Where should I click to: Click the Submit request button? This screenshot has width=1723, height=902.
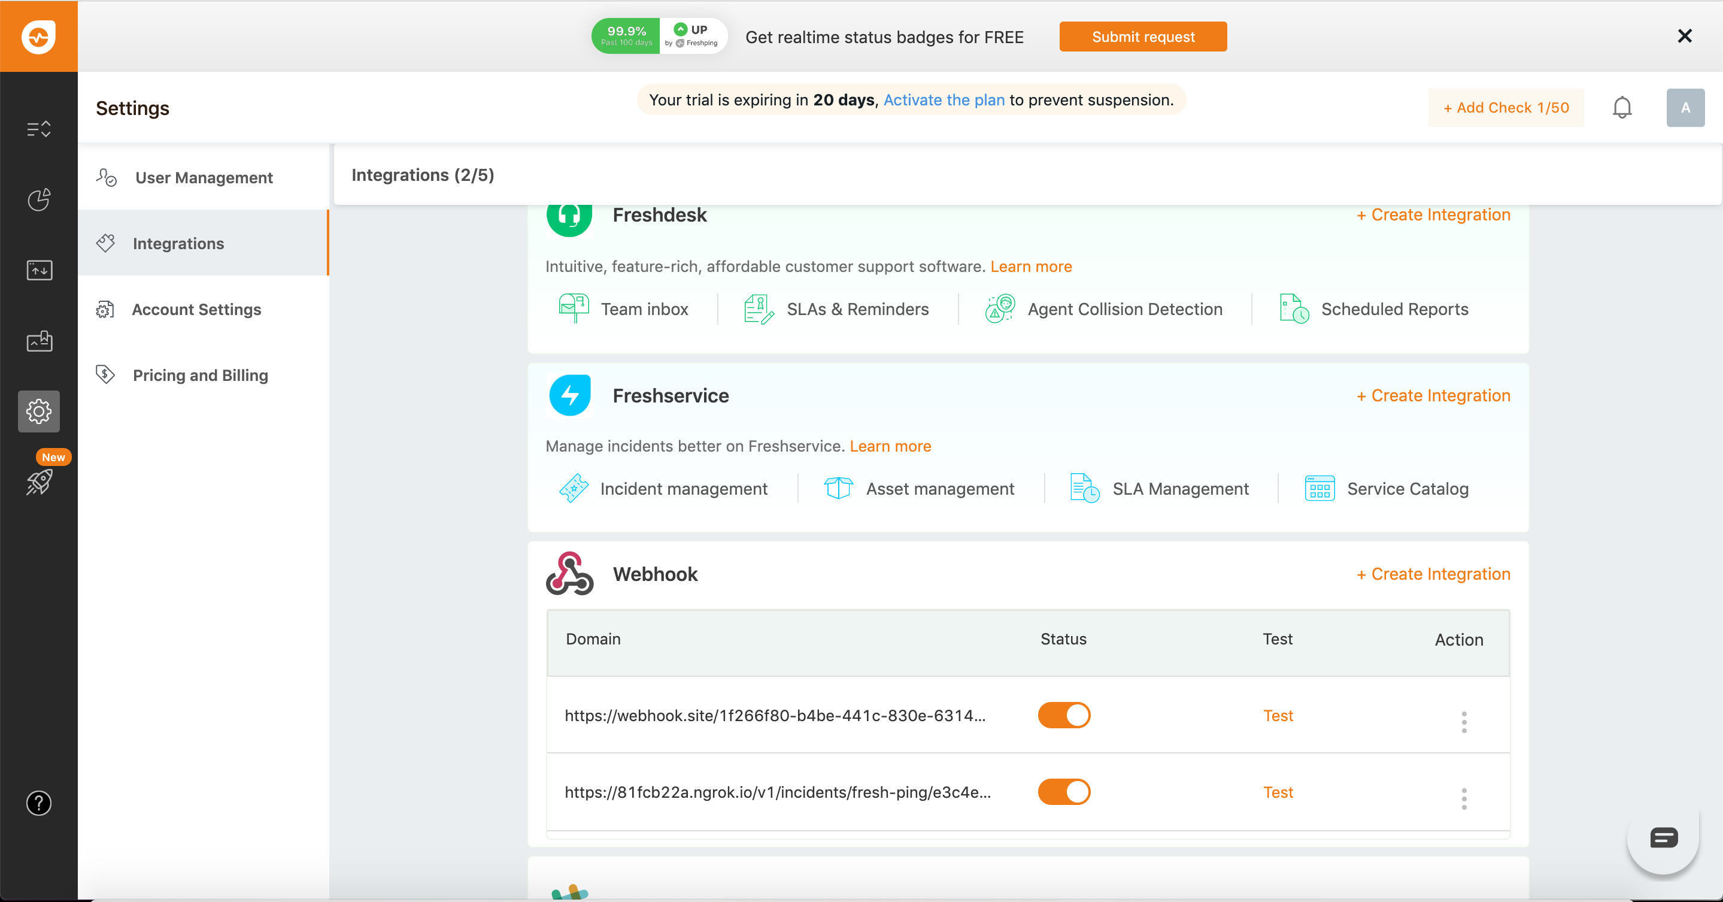click(x=1142, y=37)
